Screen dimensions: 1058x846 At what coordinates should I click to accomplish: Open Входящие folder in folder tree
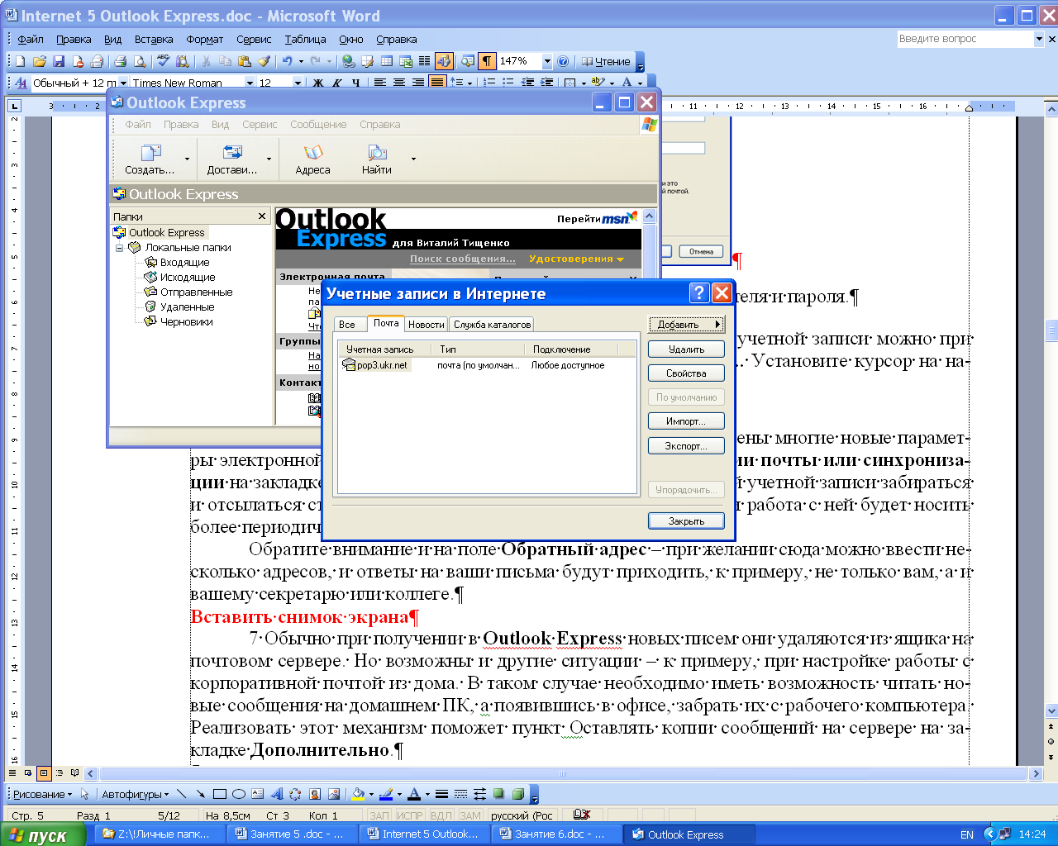point(184,262)
